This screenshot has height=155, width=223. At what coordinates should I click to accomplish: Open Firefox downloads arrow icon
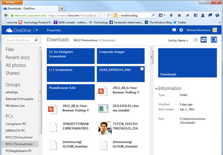click(x=171, y=15)
